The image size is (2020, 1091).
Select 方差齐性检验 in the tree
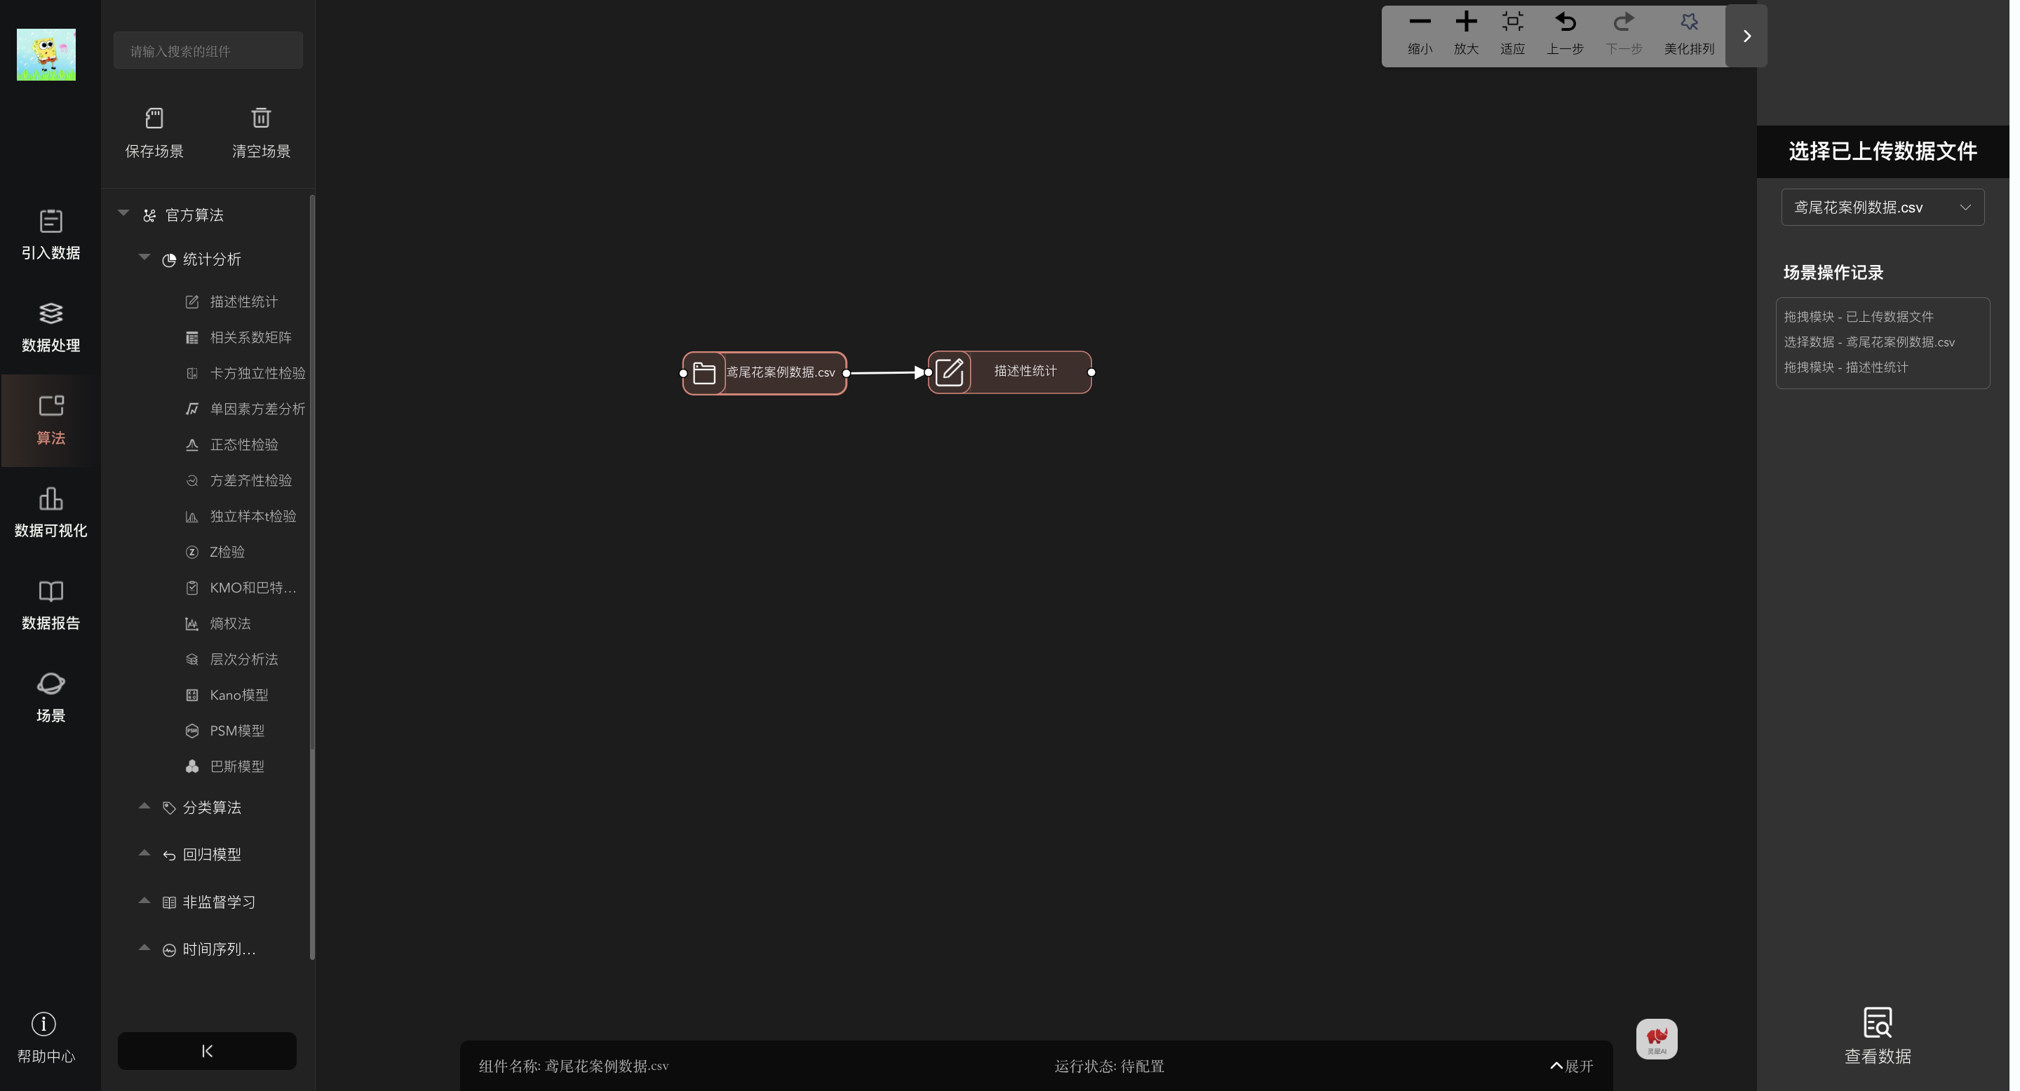(x=251, y=481)
